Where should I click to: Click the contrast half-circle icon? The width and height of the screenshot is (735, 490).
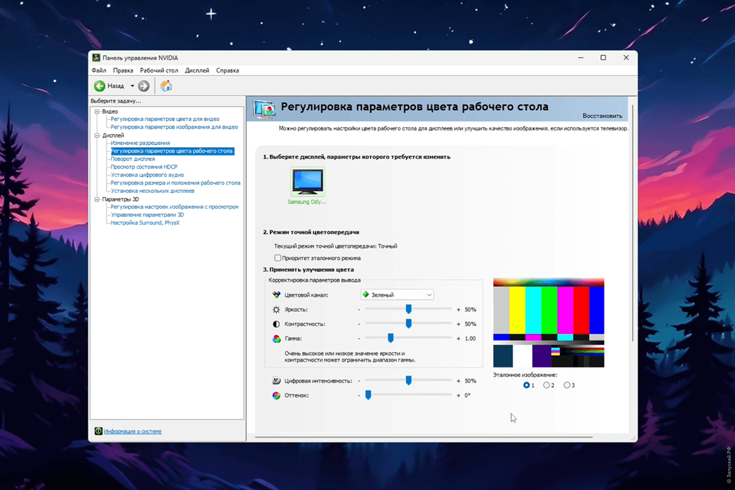click(276, 323)
